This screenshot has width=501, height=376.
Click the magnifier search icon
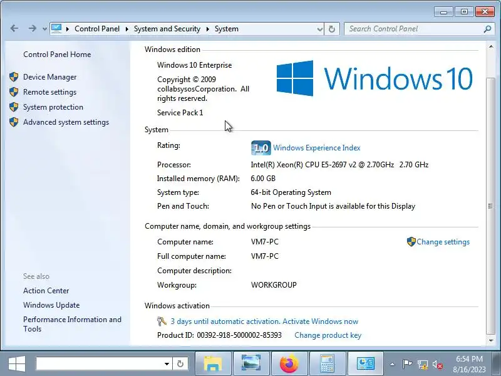487,29
